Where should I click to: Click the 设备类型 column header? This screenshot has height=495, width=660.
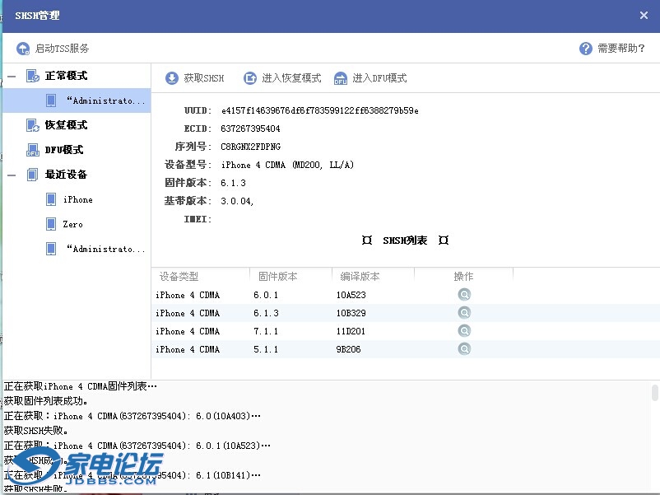(179, 277)
